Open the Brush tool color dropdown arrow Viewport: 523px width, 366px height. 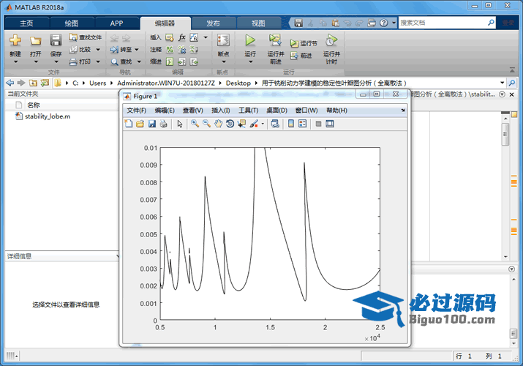tap(263, 124)
